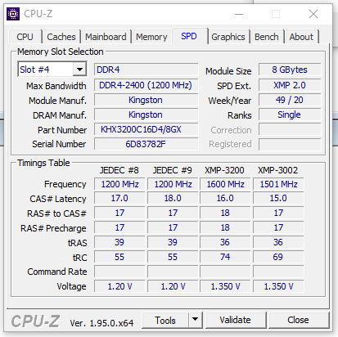Switch to the Caches tab
The height and width of the screenshot is (337, 338).
click(x=61, y=37)
